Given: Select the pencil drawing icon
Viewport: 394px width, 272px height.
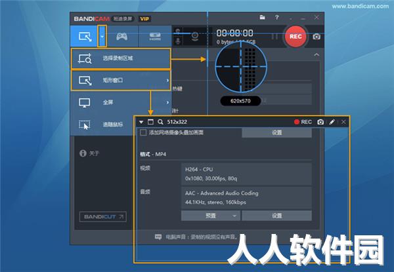Looking at the screenshot, I should [332, 122].
